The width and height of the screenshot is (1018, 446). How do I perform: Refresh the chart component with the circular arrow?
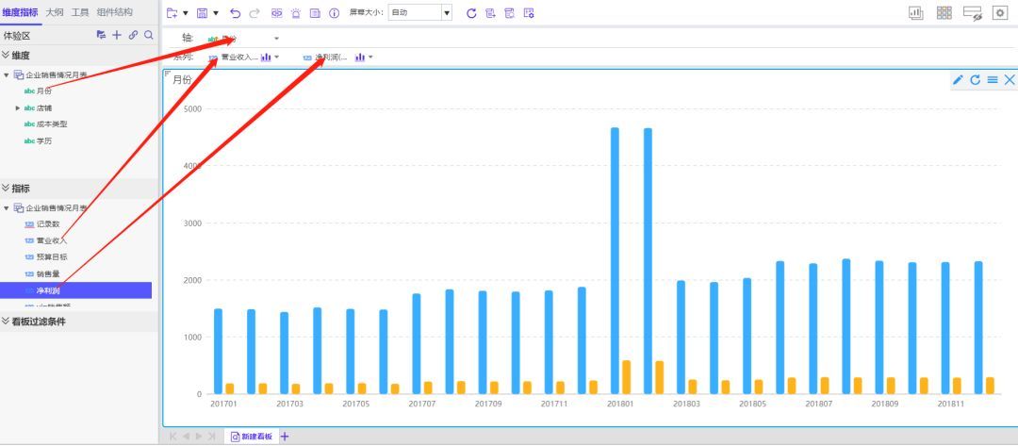click(x=976, y=80)
